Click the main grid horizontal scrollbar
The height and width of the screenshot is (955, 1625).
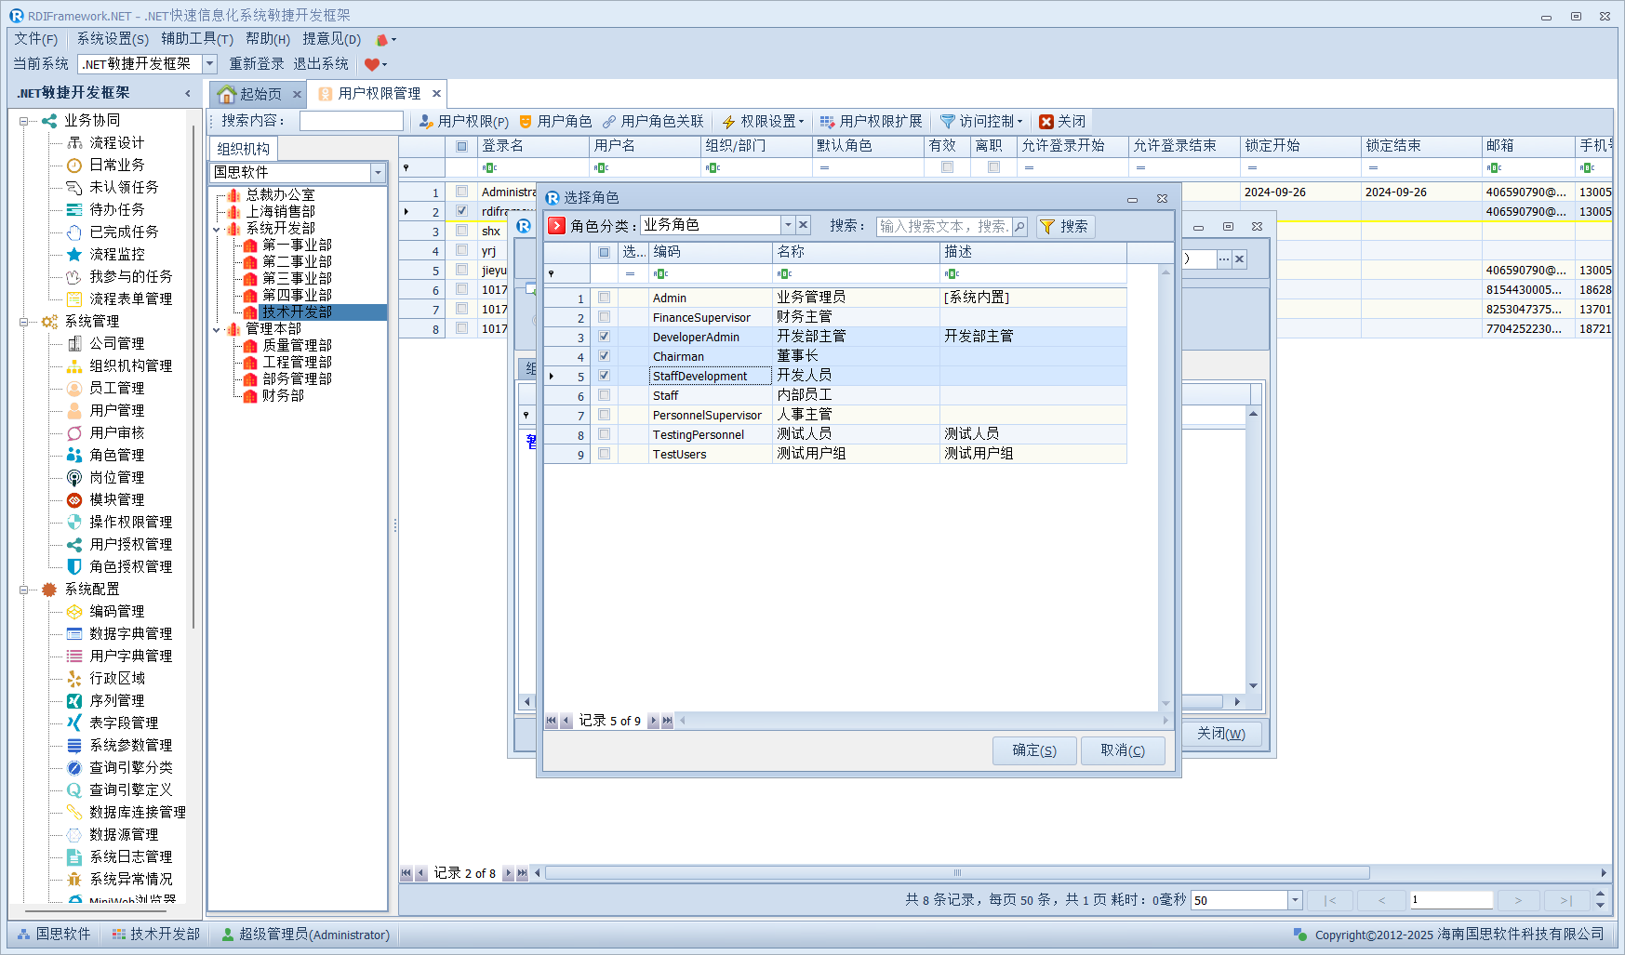click(956, 873)
